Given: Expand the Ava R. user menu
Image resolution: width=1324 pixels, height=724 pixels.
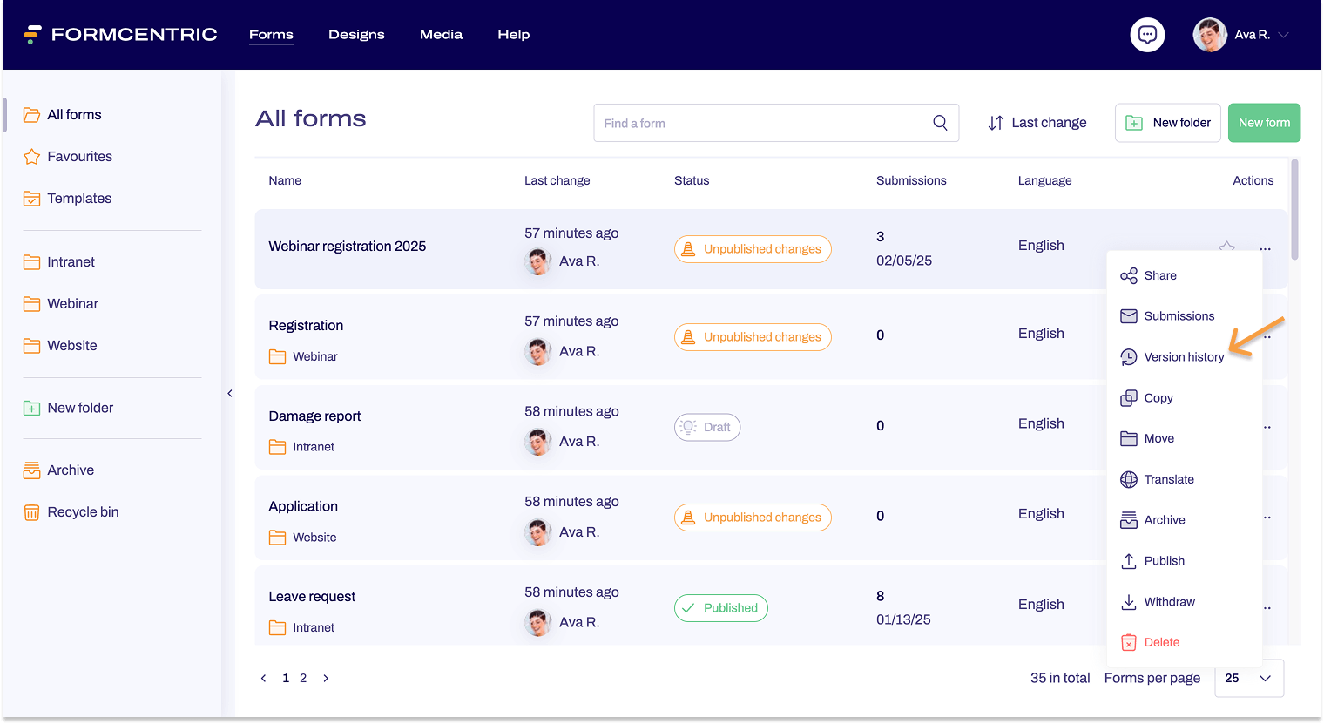Looking at the screenshot, I should [x=1282, y=35].
